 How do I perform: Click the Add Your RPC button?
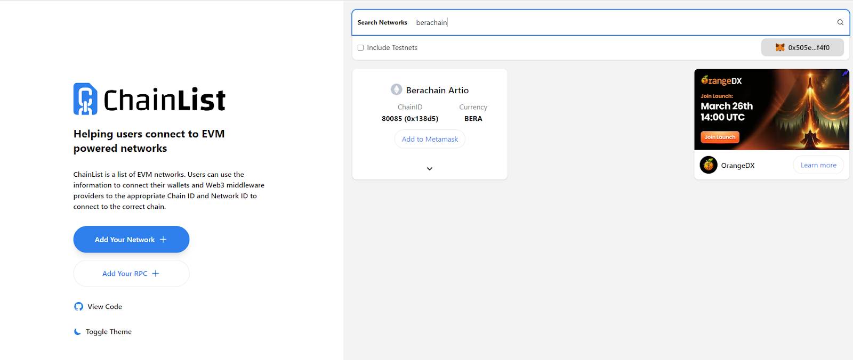(131, 274)
